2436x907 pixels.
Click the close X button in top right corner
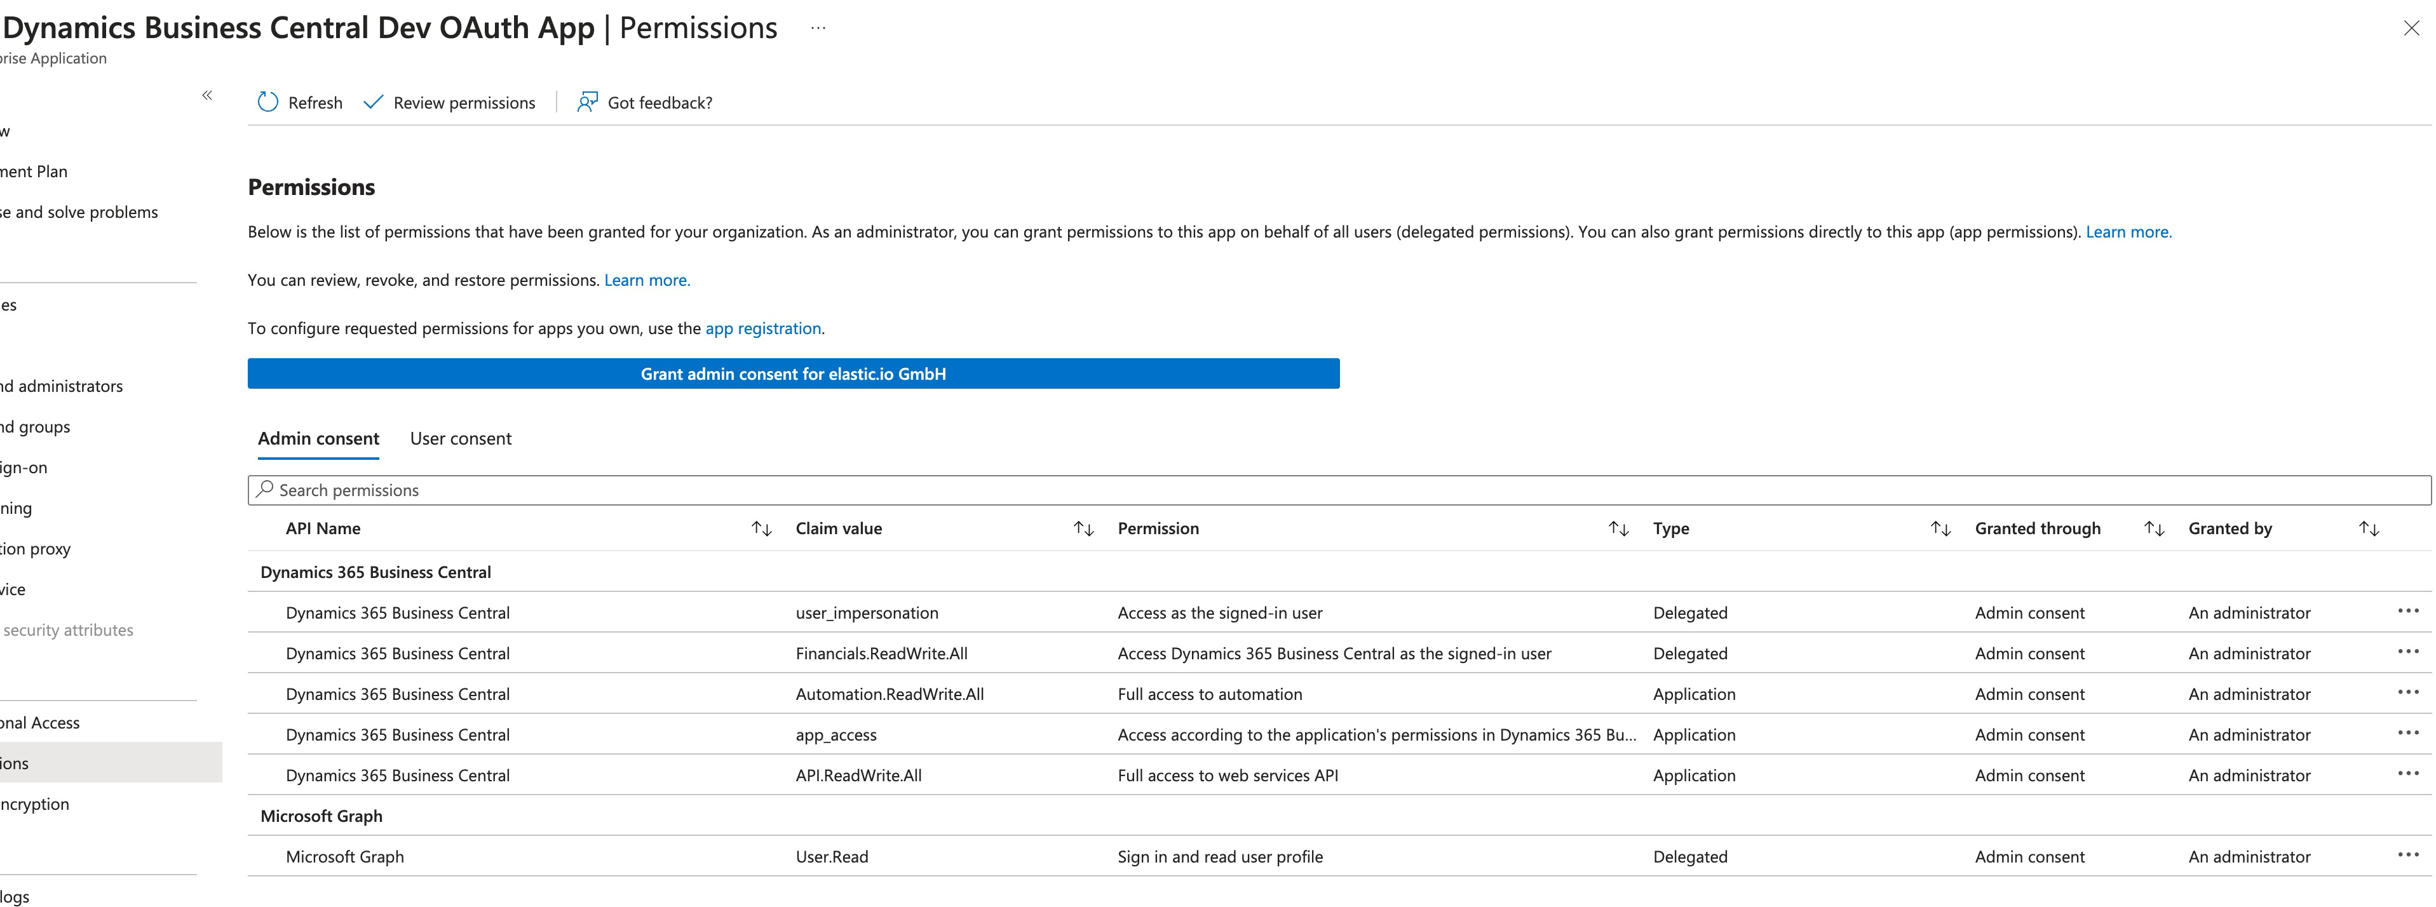coord(2409,28)
